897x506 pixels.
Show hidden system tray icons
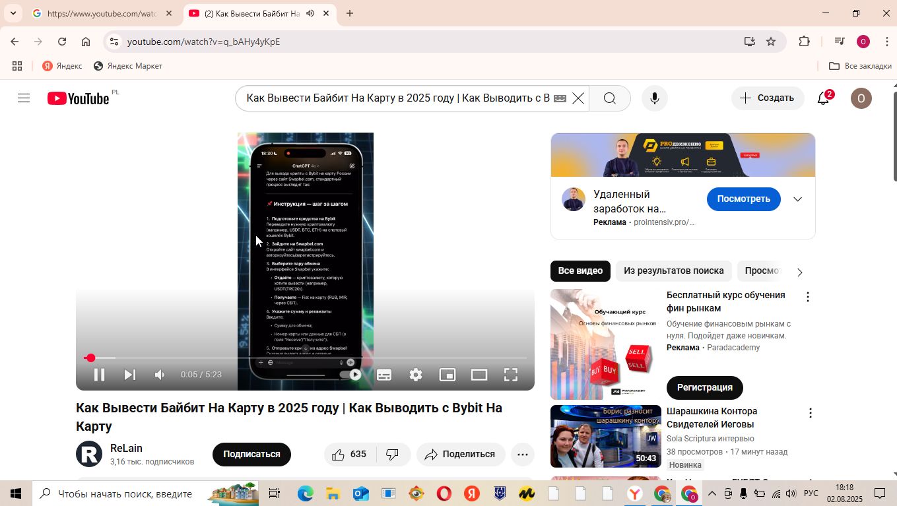point(712,493)
